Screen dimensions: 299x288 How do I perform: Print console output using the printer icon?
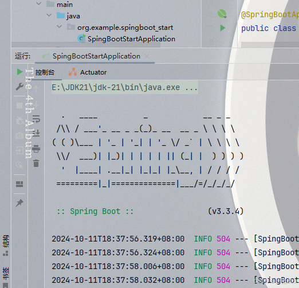(36, 149)
